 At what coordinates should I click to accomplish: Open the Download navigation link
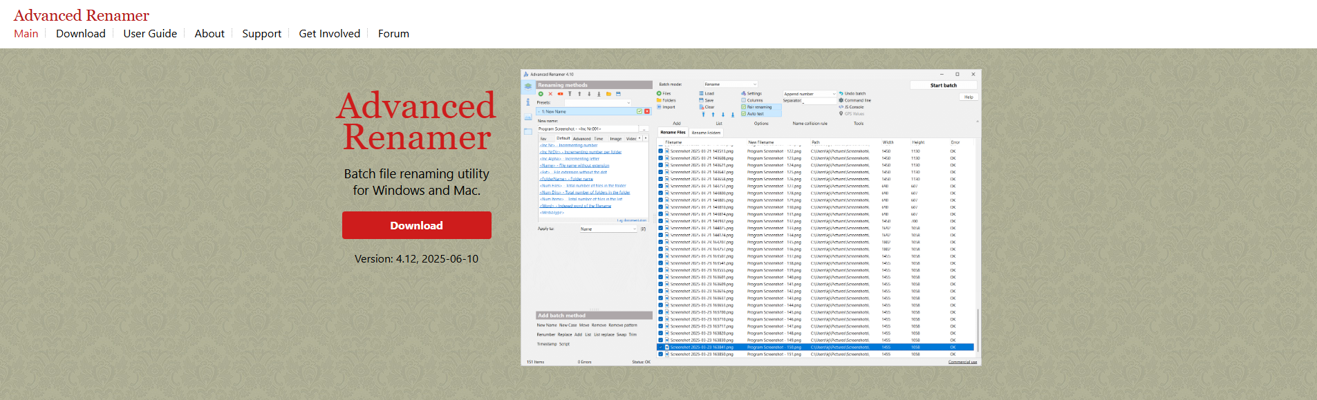click(x=81, y=34)
